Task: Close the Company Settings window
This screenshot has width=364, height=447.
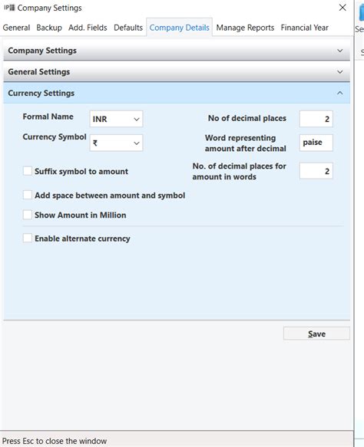Action: pos(342,8)
